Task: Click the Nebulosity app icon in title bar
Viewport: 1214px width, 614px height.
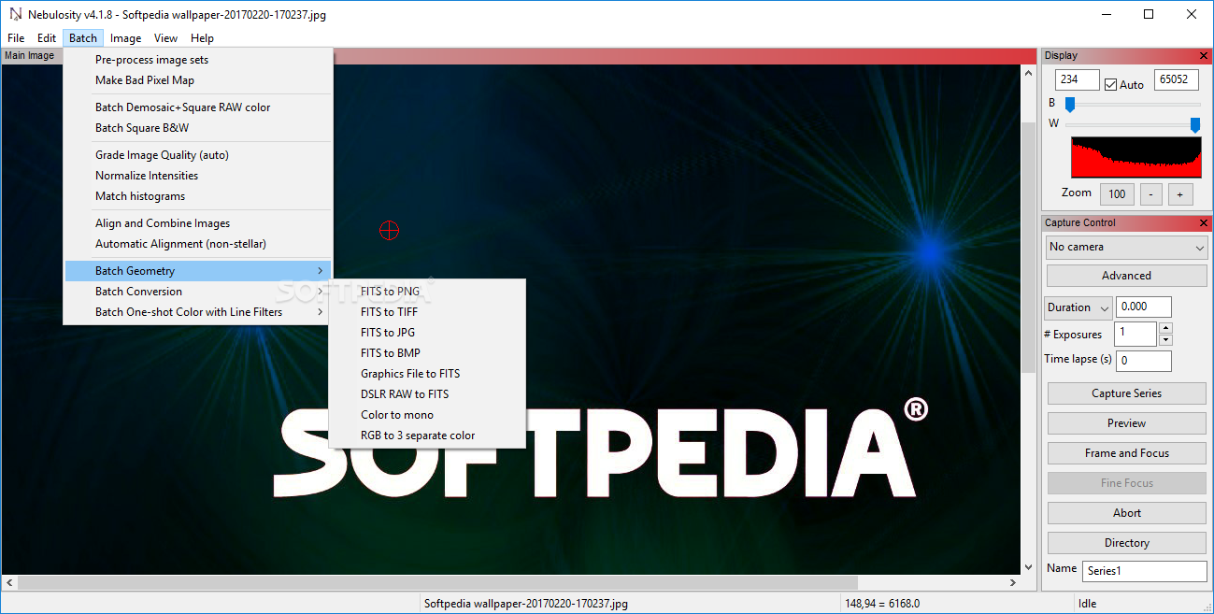Action: pos(14,15)
